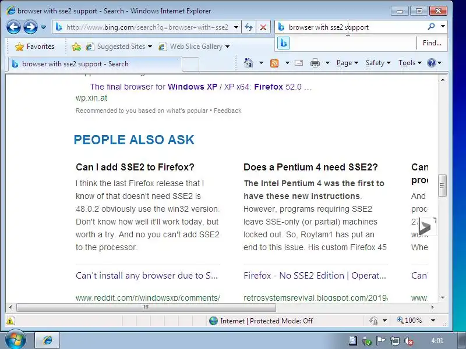The width and height of the screenshot is (466, 349).
Task: Click the Add to Favorites Bar star icon
Action: 76,47
